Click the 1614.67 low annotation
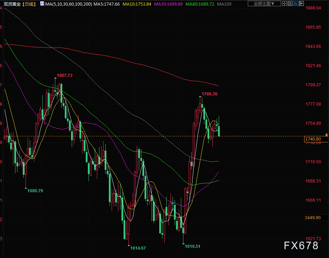The image size is (329, 258). 138,248
